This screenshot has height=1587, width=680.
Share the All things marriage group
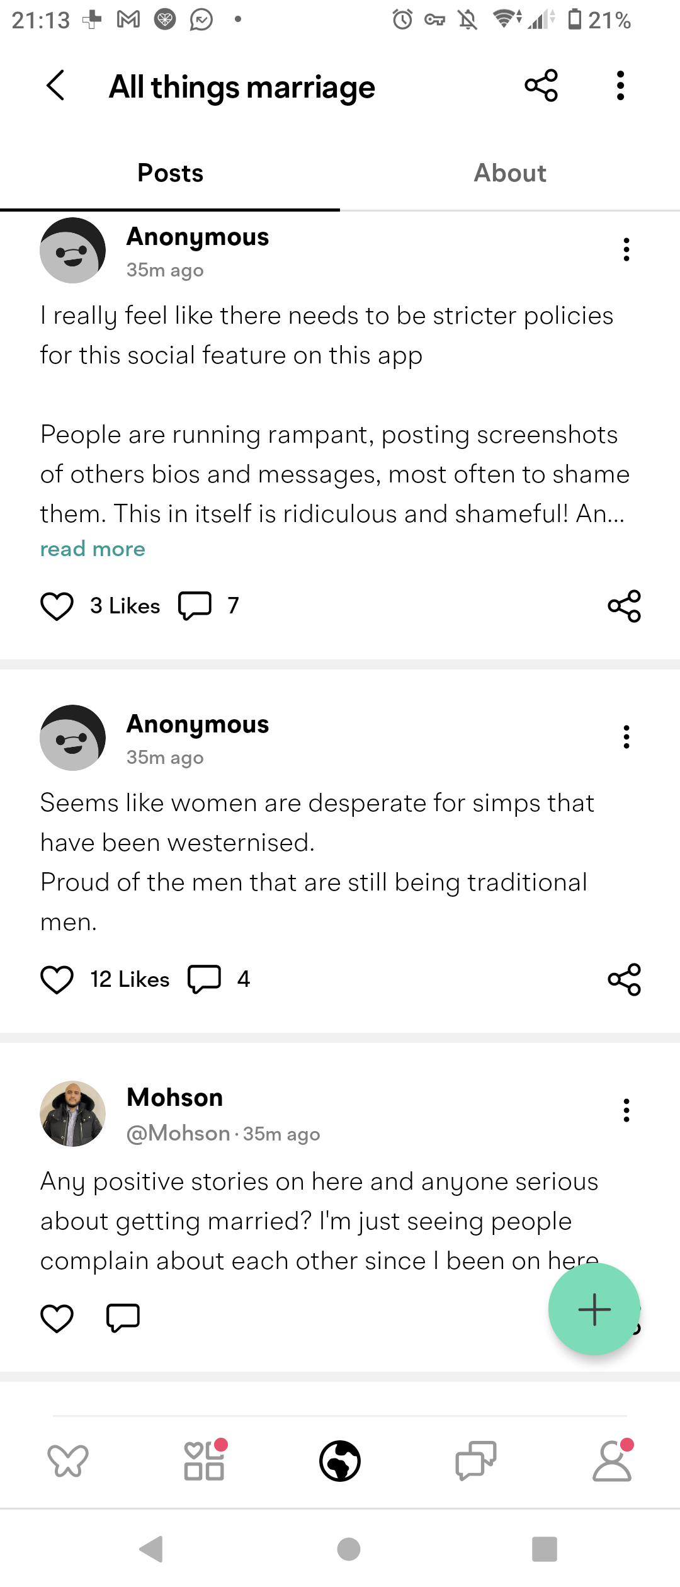[x=541, y=86]
